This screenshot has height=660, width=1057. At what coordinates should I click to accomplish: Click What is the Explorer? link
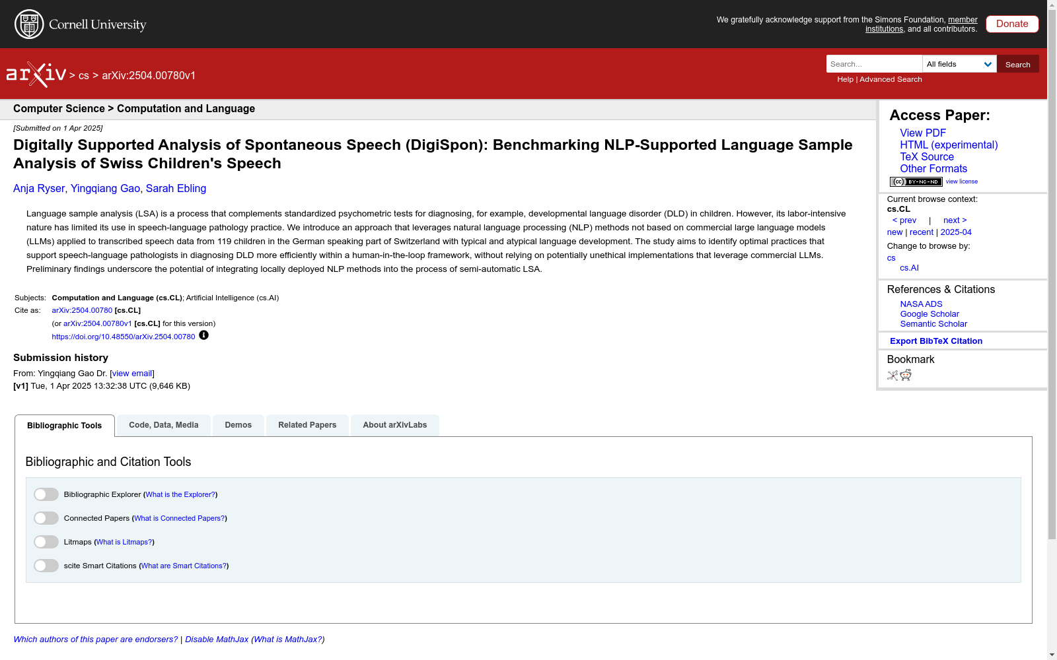(180, 494)
